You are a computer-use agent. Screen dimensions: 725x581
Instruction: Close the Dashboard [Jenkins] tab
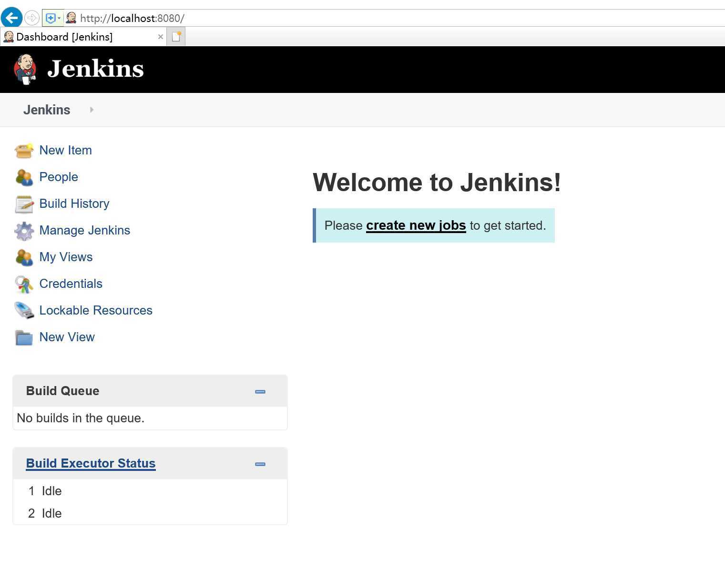pyautogui.click(x=161, y=37)
